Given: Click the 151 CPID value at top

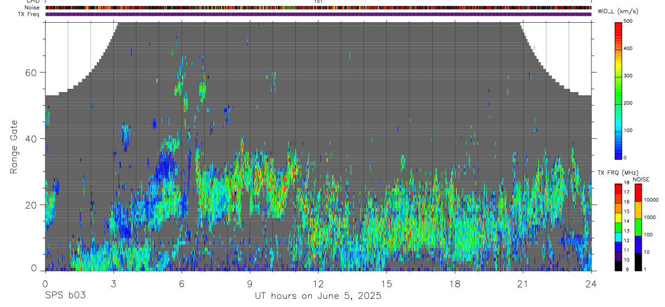Looking at the screenshot, I should [x=318, y=2].
